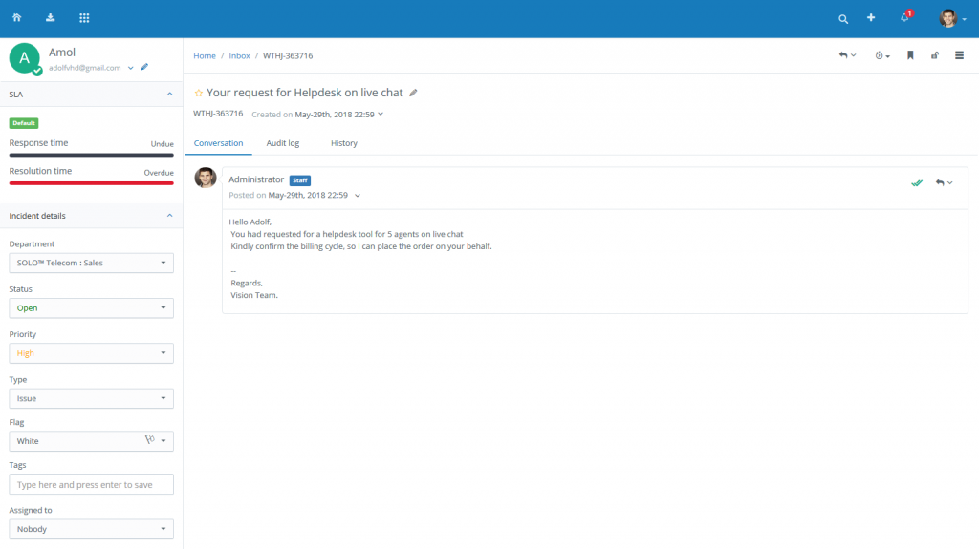Click the plus icon to create new
This screenshot has width=979, height=549.
[x=871, y=18]
